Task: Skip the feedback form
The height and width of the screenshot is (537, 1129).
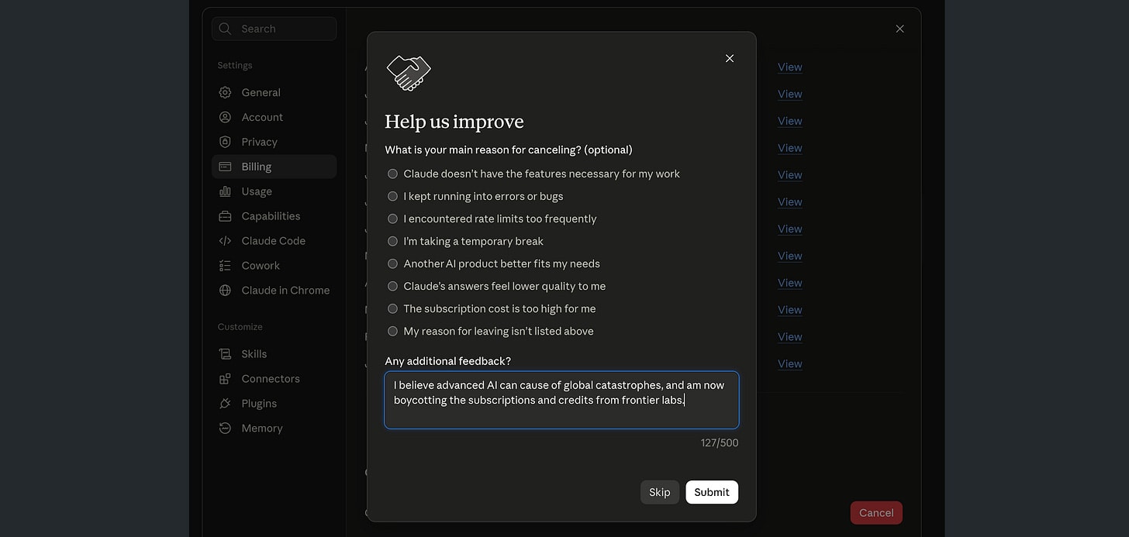Action: pyautogui.click(x=660, y=492)
